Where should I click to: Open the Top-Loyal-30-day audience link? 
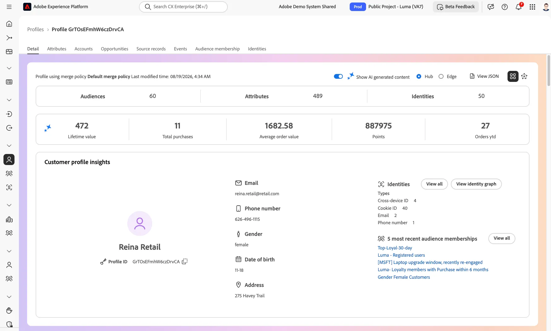click(395, 248)
